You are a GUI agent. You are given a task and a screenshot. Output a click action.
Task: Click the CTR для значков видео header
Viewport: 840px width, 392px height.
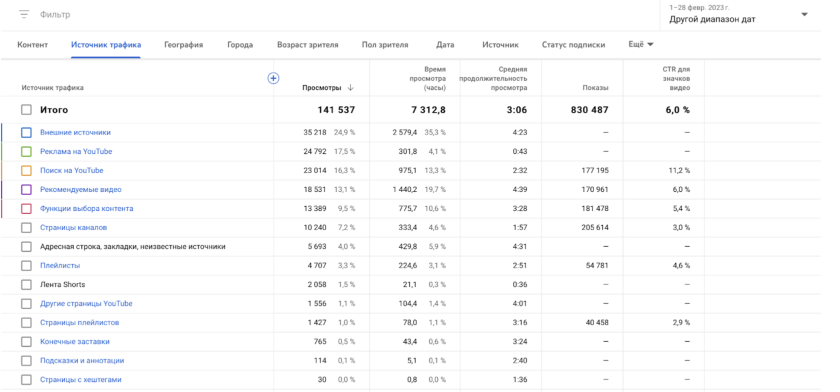(x=676, y=78)
